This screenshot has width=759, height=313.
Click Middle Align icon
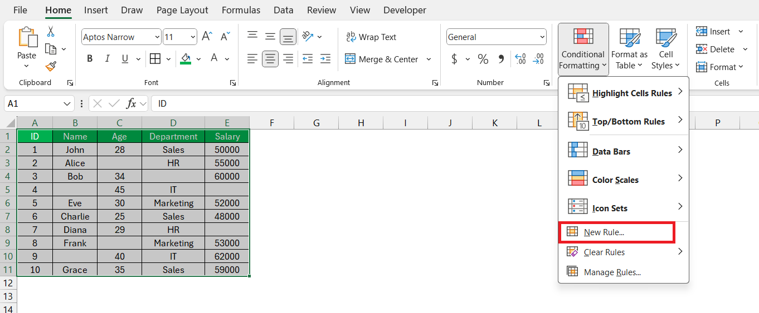270,37
